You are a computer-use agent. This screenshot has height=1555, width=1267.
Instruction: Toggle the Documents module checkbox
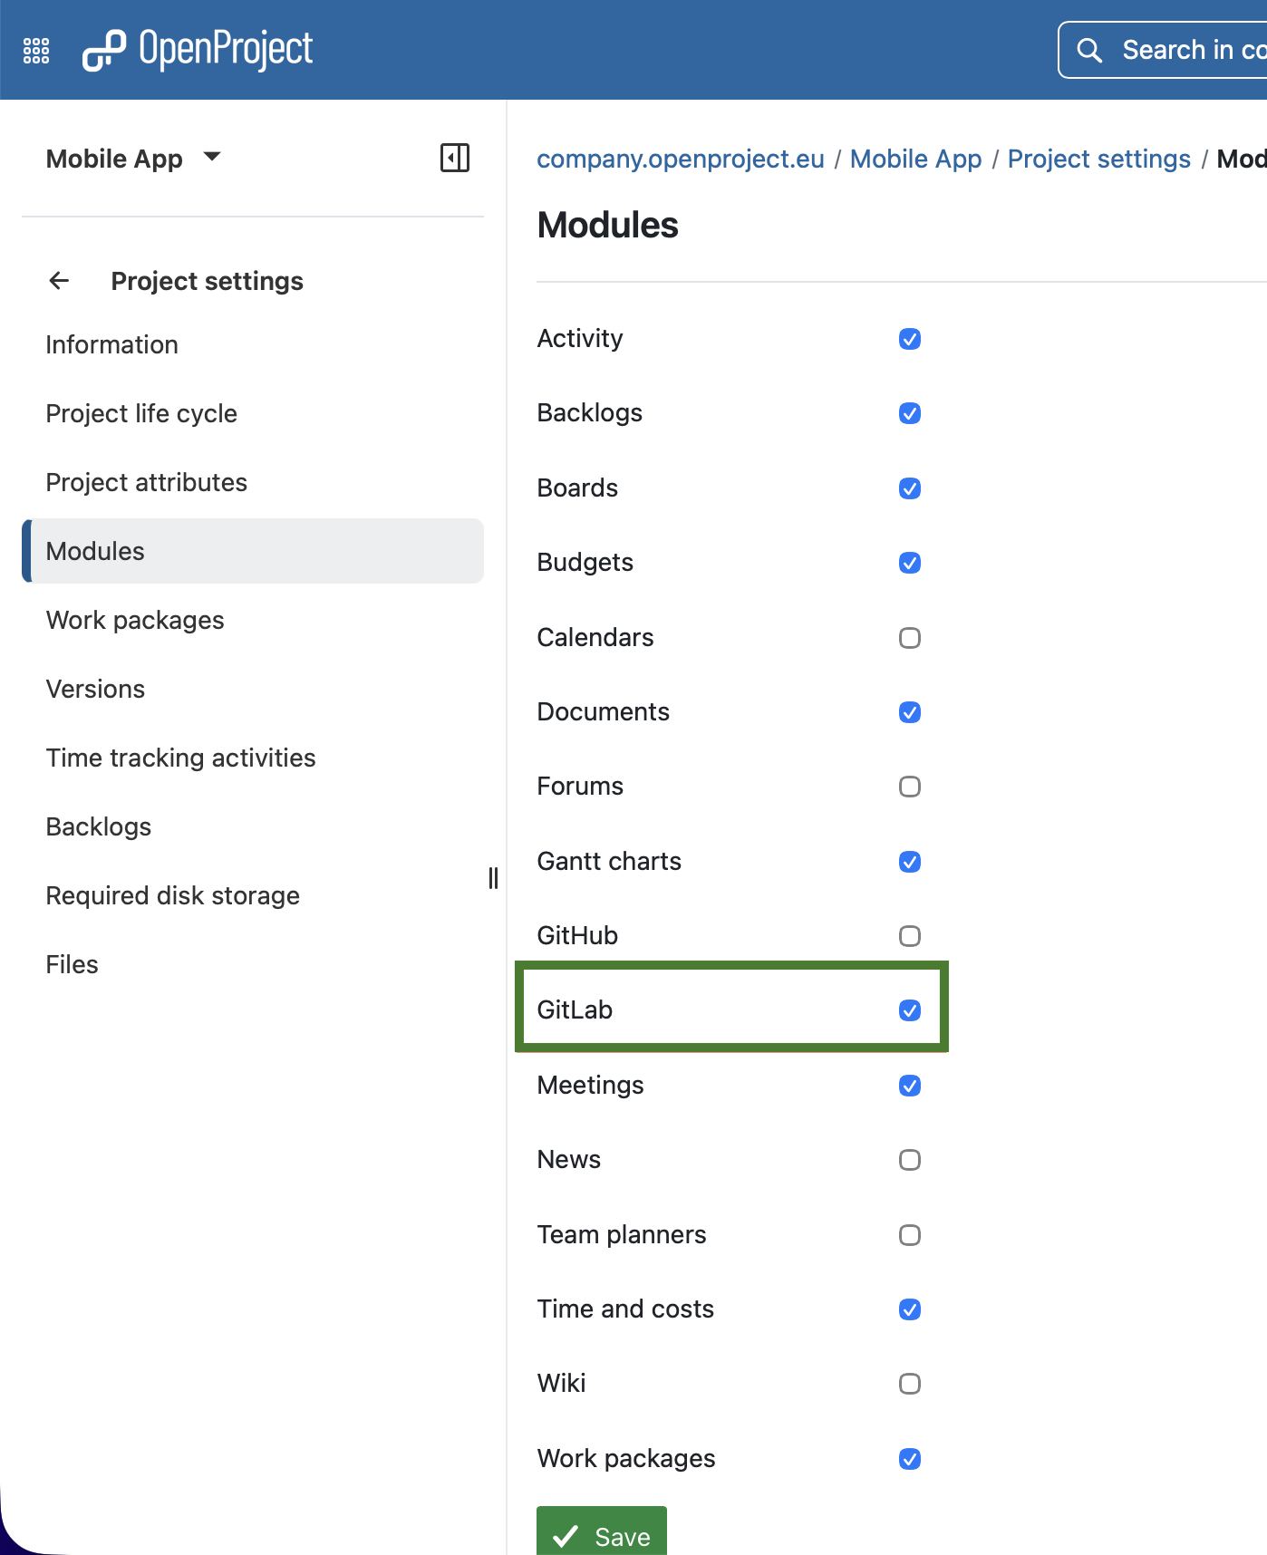(x=910, y=712)
